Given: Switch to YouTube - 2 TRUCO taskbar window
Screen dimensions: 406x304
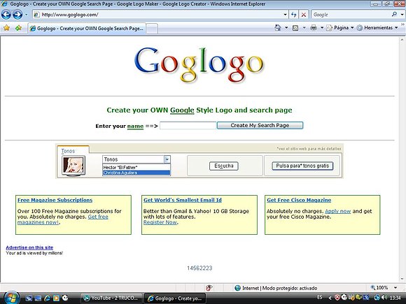Looking at the screenshot, I should pyautogui.click(x=111, y=298).
